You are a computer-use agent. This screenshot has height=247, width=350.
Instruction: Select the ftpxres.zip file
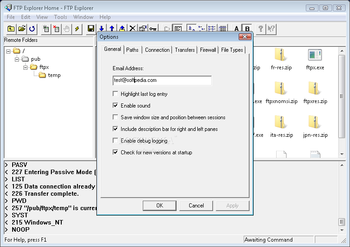click(x=315, y=93)
